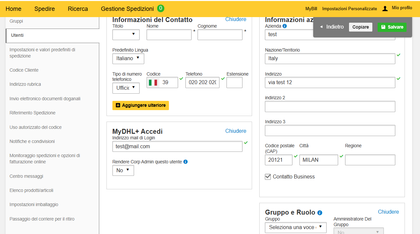420x234 pixels.
Task: Expand the phone type Ufficio dropdown
Action: pyautogui.click(x=126, y=88)
